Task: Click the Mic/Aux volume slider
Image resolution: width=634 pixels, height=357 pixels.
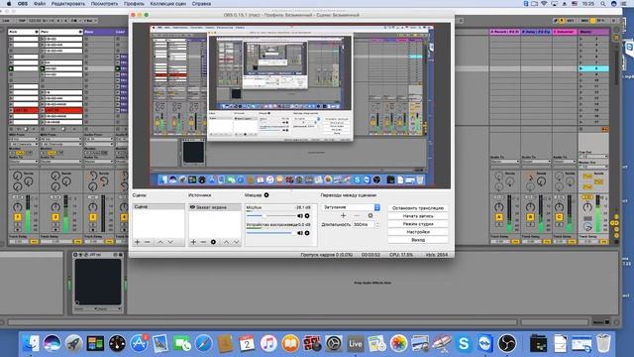Action: click(x=270, y=216)
